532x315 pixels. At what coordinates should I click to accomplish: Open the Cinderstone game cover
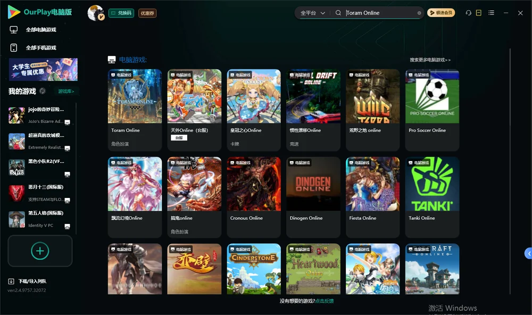[254, 269]
